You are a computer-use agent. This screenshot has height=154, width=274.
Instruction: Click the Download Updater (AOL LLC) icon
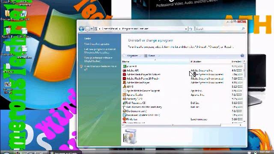(x=124, y=115)
